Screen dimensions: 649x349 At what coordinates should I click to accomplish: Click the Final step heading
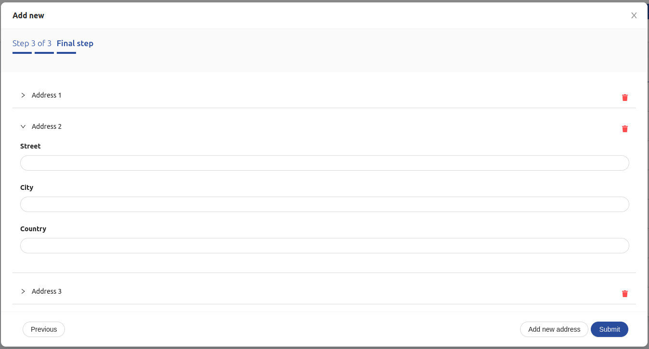75,43
